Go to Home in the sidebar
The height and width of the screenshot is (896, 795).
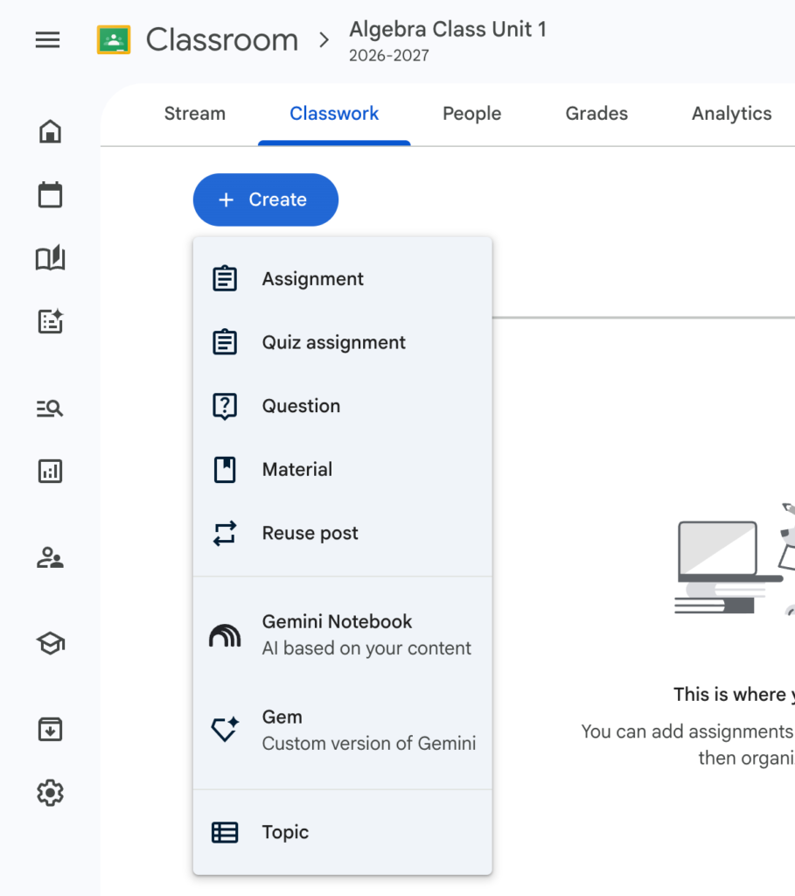point(50,131)
